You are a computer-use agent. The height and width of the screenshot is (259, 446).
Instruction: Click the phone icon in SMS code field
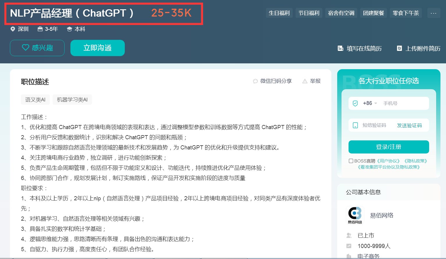coord(355,125)
